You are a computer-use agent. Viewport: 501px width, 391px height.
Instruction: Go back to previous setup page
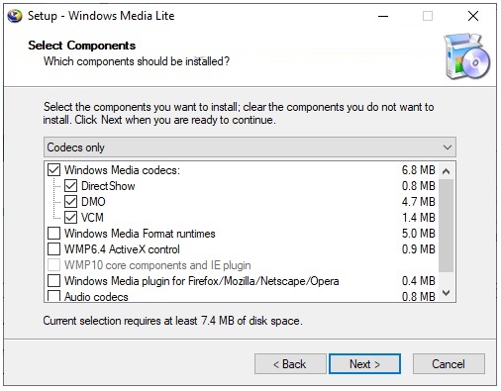pyautogui.click(x=290, y=364)
